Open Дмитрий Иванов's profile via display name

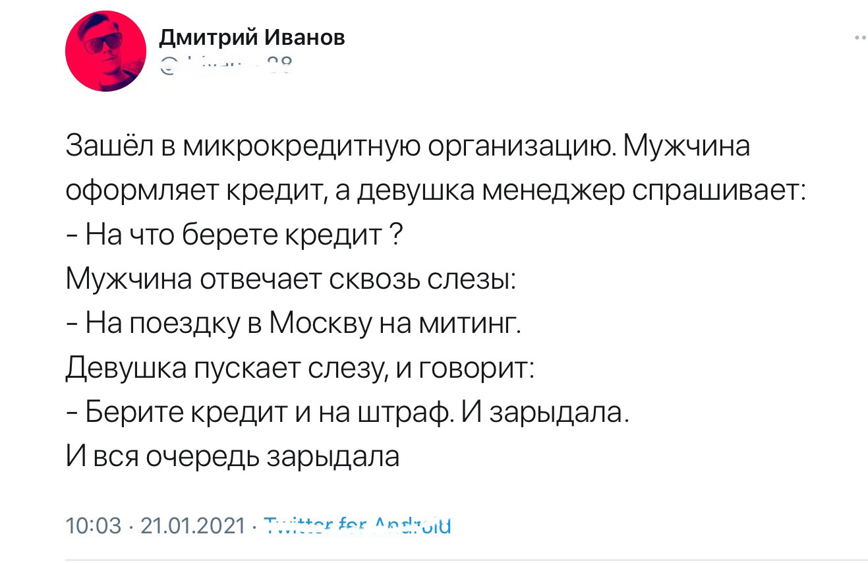pos(252,38)
